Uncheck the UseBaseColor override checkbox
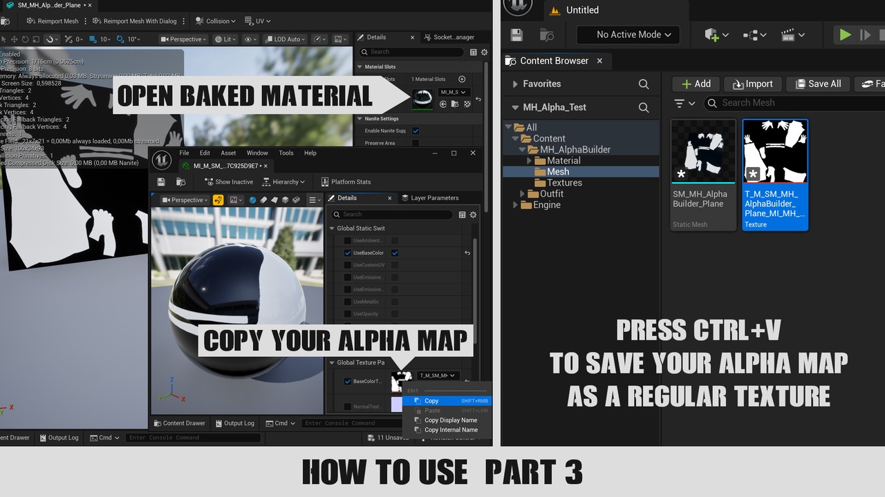Screen dimensions: 885x497 348,253
